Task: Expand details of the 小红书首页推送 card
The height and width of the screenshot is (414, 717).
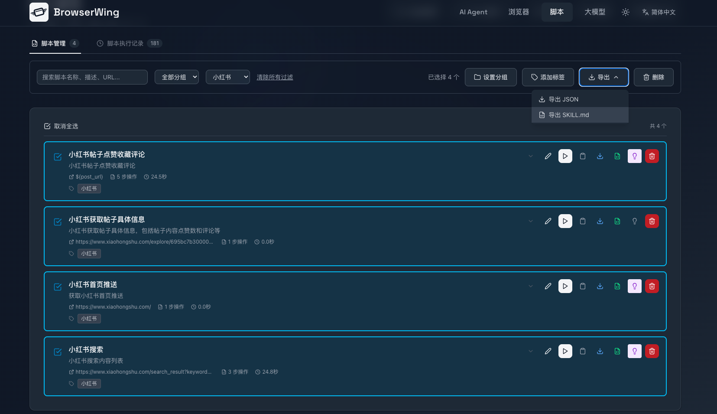Action: [x=530, y=286]
